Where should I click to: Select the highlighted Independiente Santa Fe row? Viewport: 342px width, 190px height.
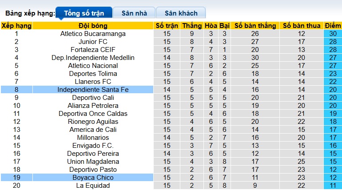pos(93,90)
